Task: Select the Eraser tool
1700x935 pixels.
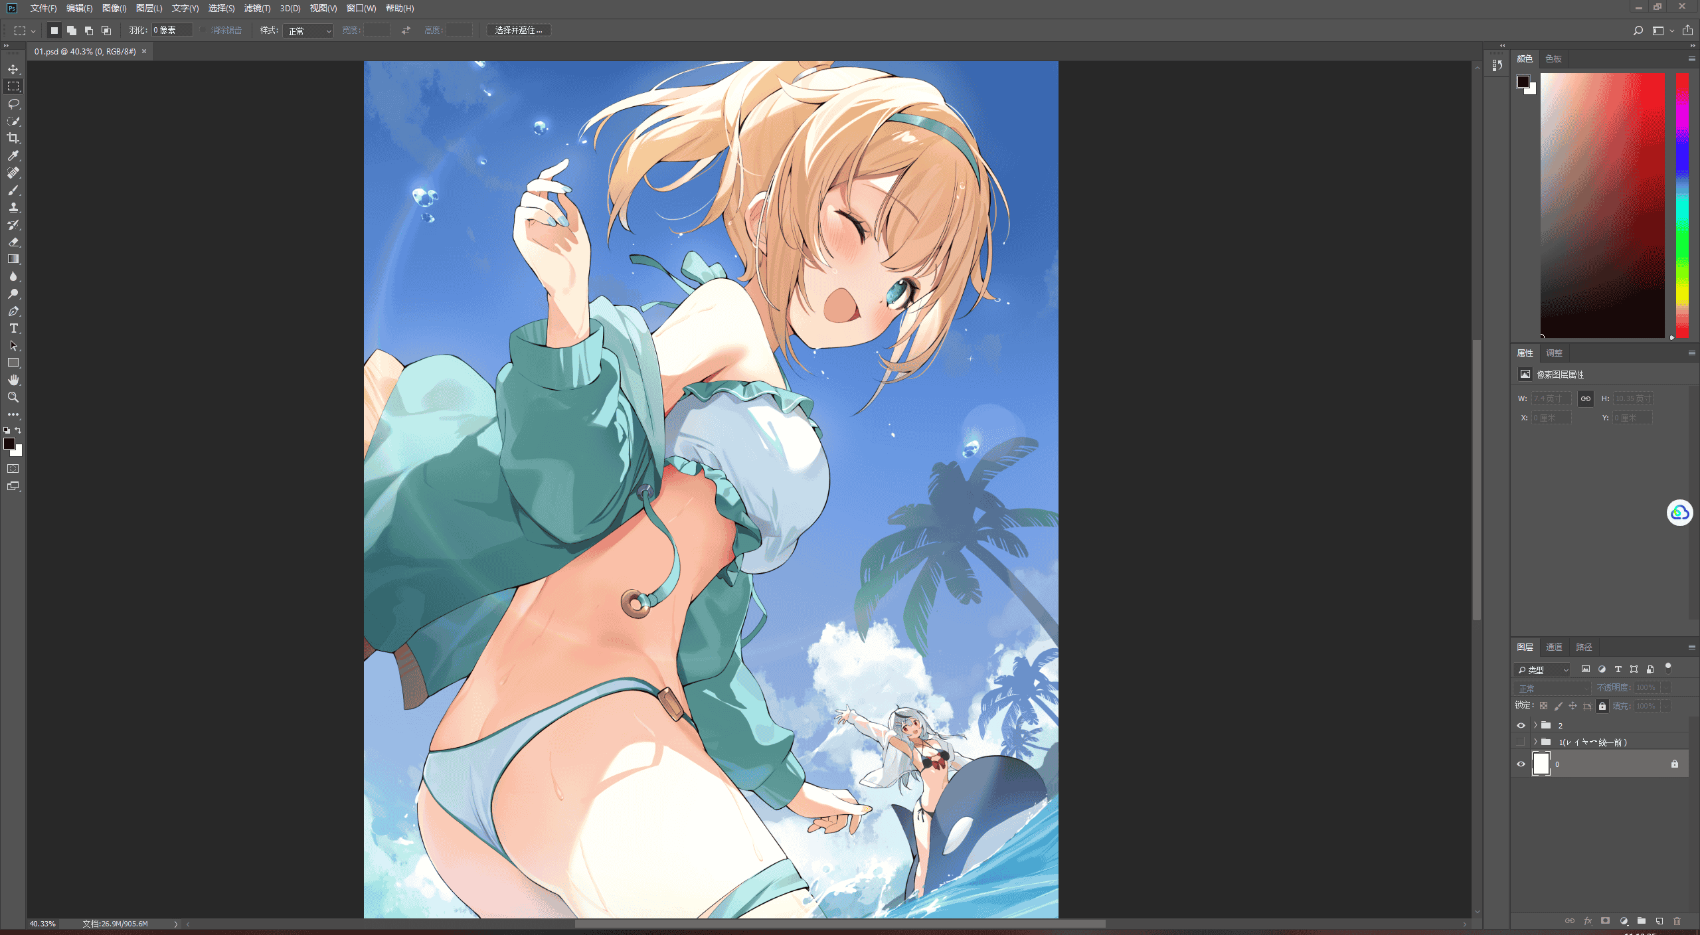Action: 13,242
